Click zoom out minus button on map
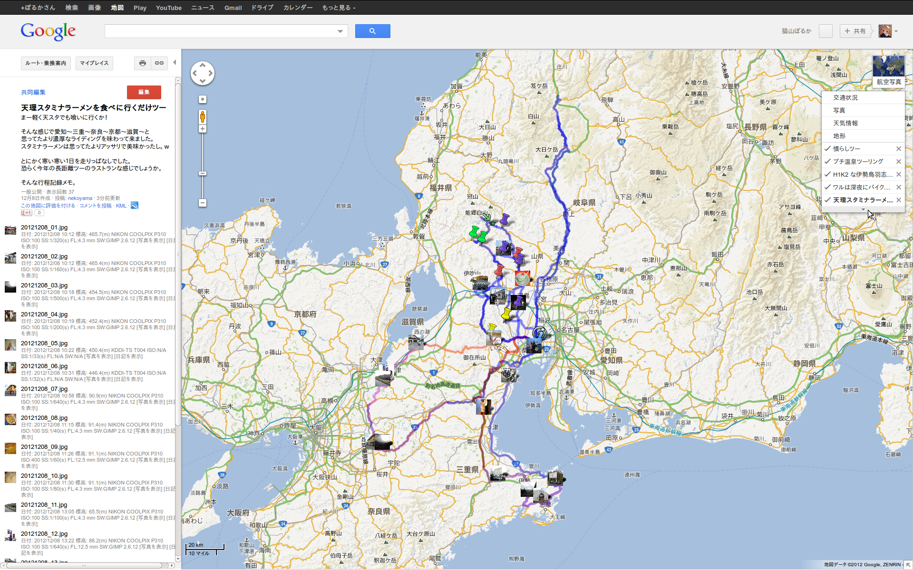The image size is (913, 570). [x=203, y=203]
